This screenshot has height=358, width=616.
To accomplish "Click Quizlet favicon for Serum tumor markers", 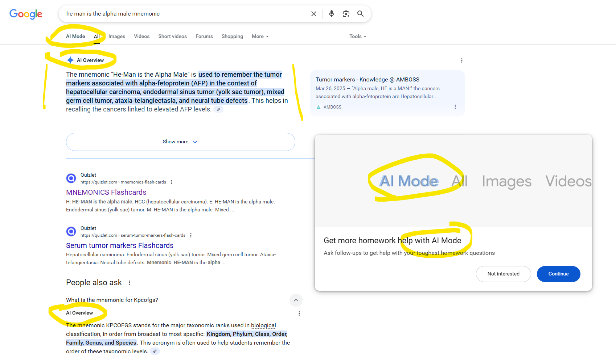I will click(x=71, y=231).
